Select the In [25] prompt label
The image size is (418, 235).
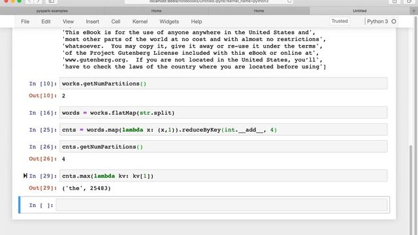tap(43, 130)
